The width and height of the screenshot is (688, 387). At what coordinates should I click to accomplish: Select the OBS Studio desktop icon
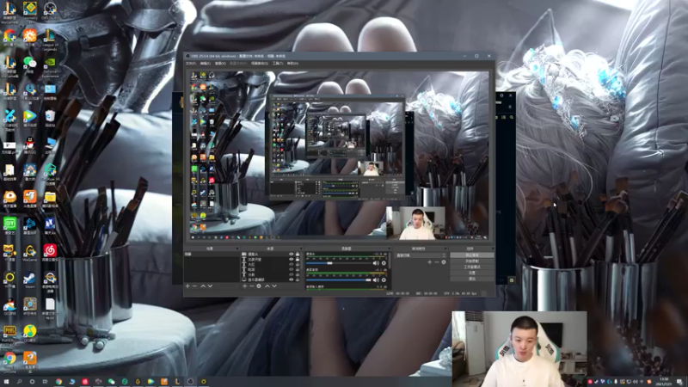point(50,11)
